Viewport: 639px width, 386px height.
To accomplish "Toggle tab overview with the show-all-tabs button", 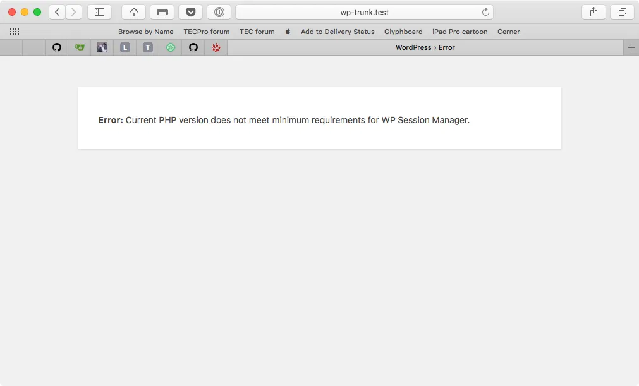I will click(622, 11).
